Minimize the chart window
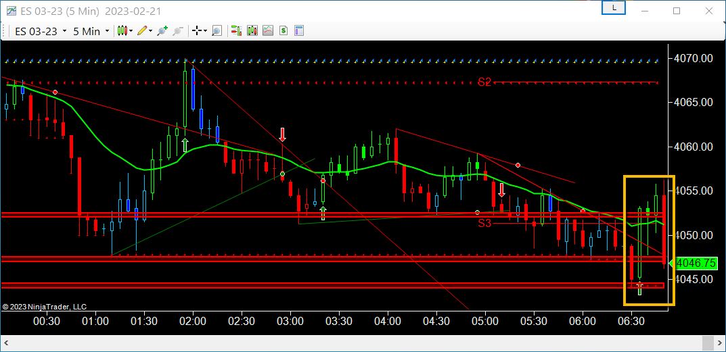726x352 pixels. (x=644, y=11)
